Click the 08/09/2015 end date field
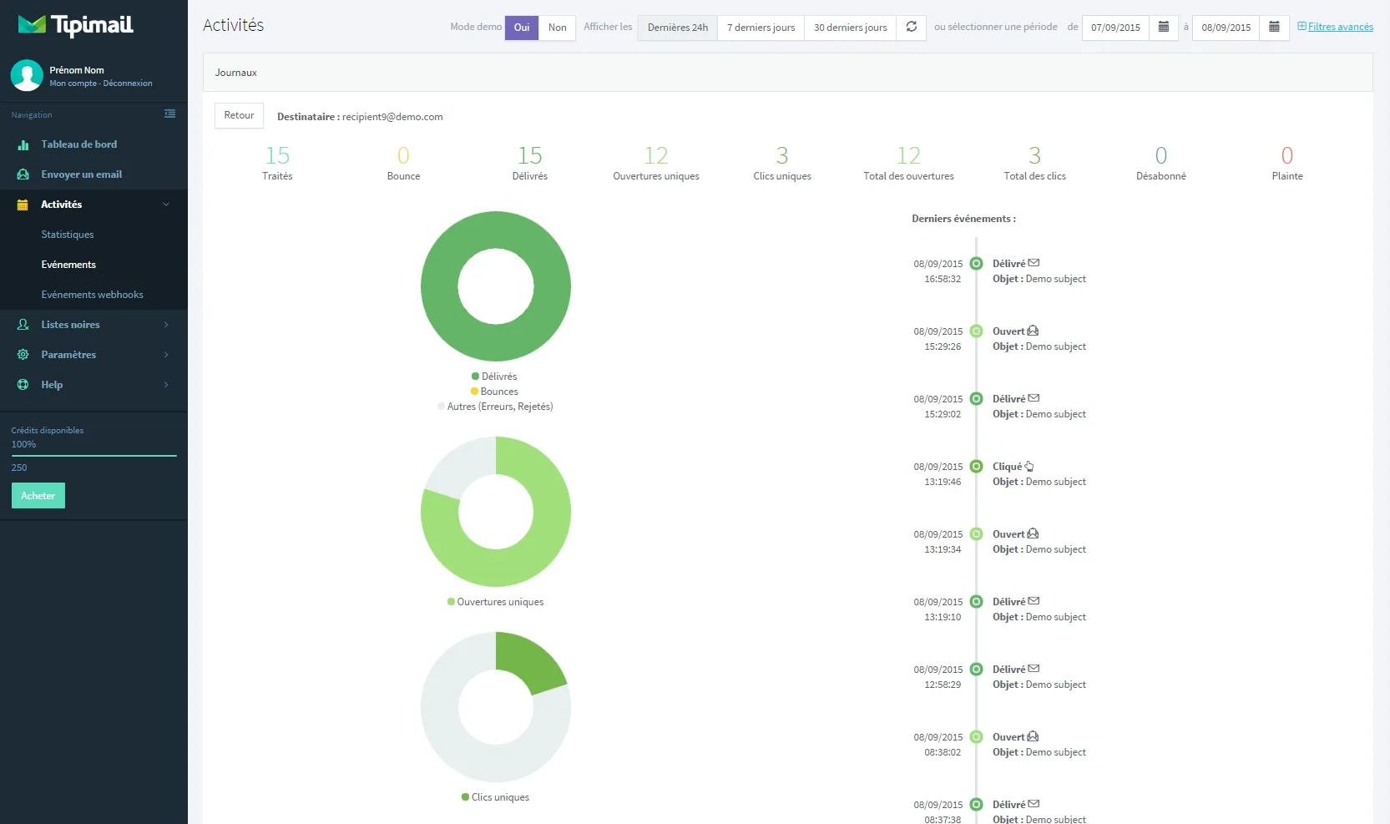The width and height of the screenshot is (1390, 824). point(1226,28)
